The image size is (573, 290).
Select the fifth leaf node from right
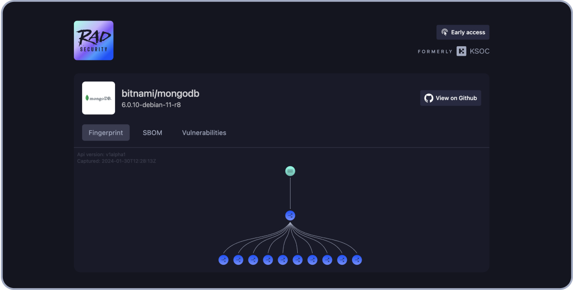tap(297, 260)
